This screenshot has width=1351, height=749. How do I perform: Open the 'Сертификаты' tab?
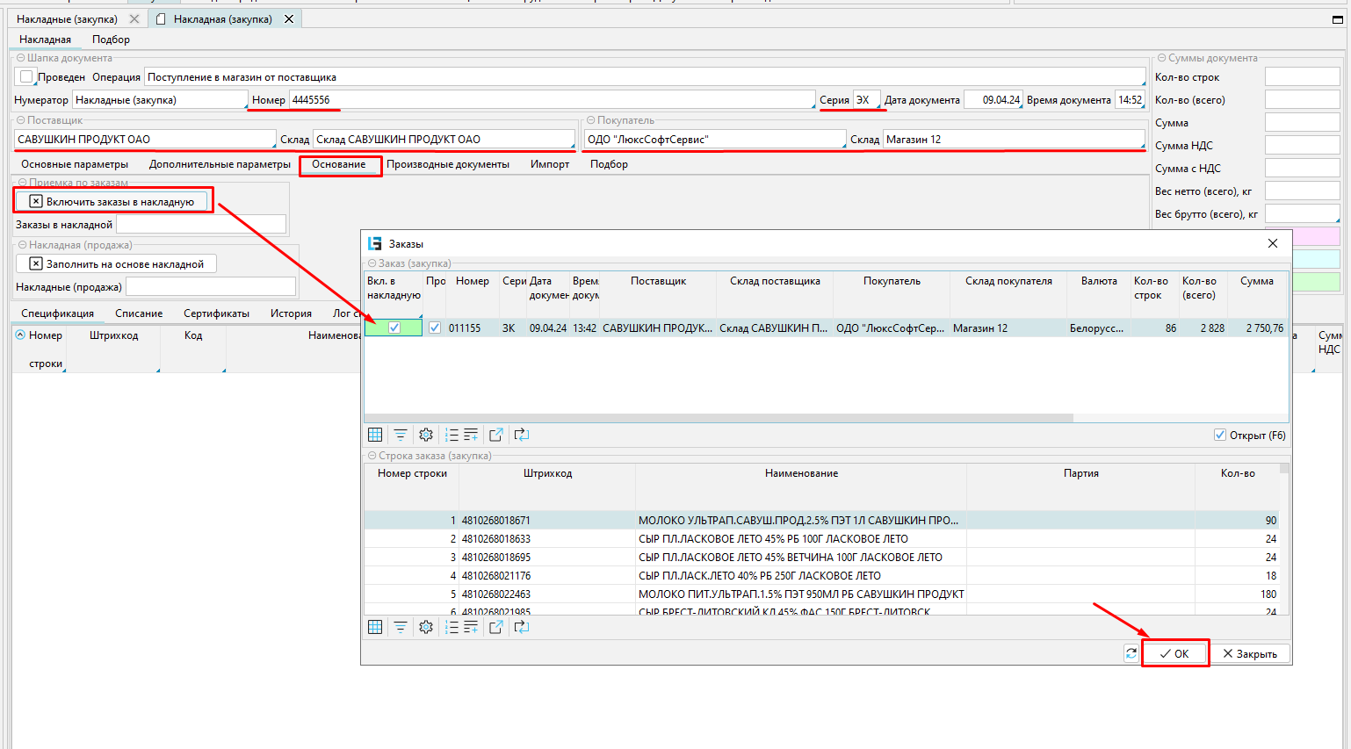click(x=216, y=313)
